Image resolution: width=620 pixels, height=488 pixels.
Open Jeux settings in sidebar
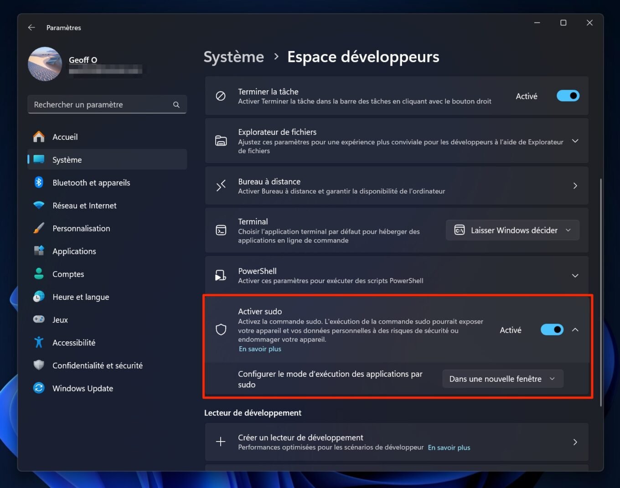(x=107, y=319)
